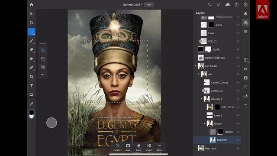
Task: Select the Type tool
Action: tap(32, 86)
